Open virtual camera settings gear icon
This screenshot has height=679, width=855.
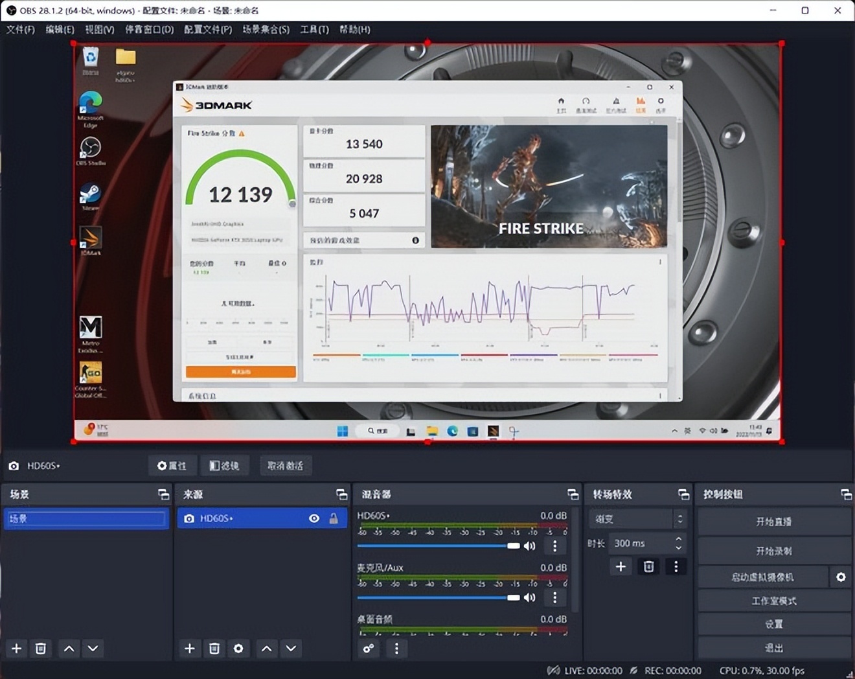(841, 577)
